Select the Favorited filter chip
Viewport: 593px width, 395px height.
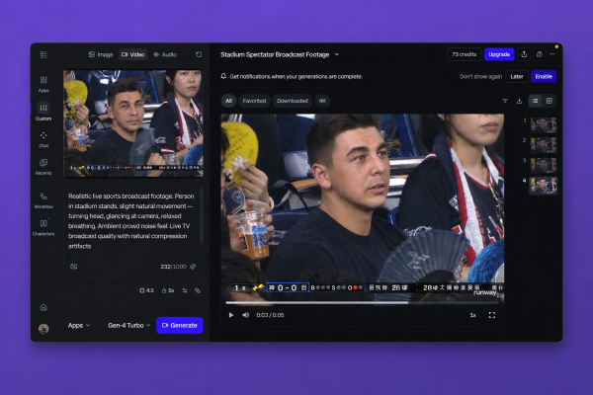(x=254, y=101)
